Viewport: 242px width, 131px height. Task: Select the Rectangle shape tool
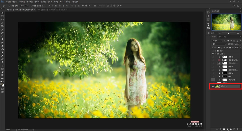coord(2,69)
